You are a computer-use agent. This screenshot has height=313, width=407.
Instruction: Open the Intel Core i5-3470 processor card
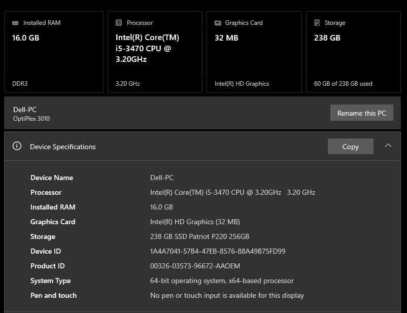(x=154, y=53)
